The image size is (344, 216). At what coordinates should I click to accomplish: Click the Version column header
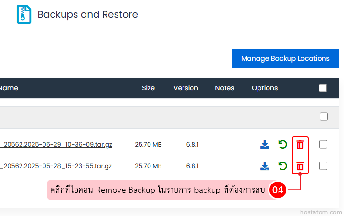point(186,88)
